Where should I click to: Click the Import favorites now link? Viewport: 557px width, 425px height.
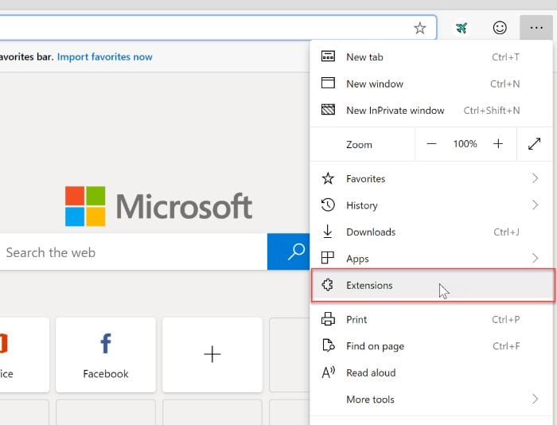[104, 57]
